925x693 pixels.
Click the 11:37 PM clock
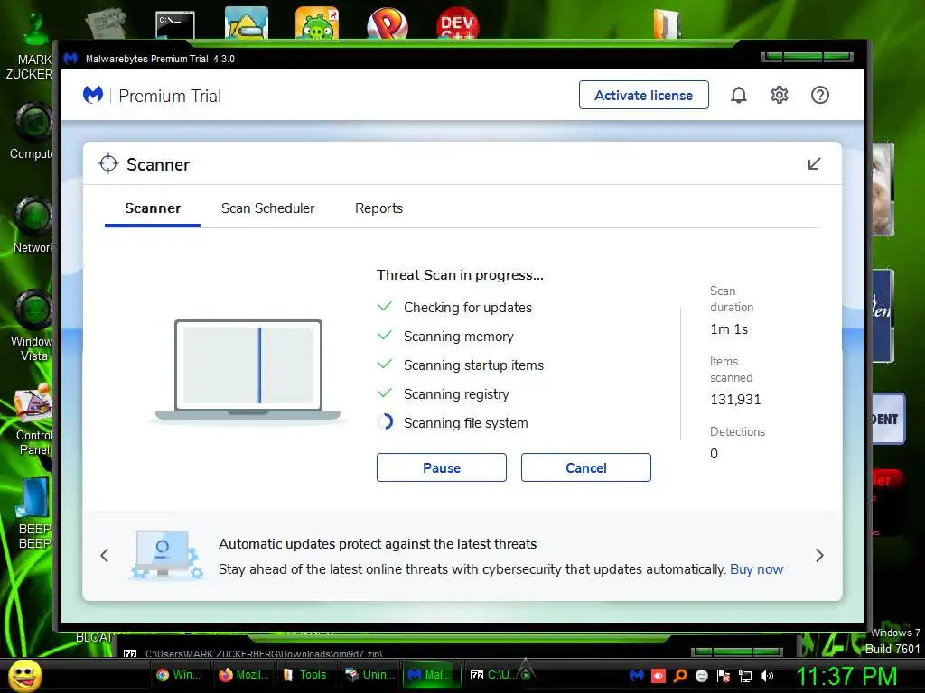[846, 677]
